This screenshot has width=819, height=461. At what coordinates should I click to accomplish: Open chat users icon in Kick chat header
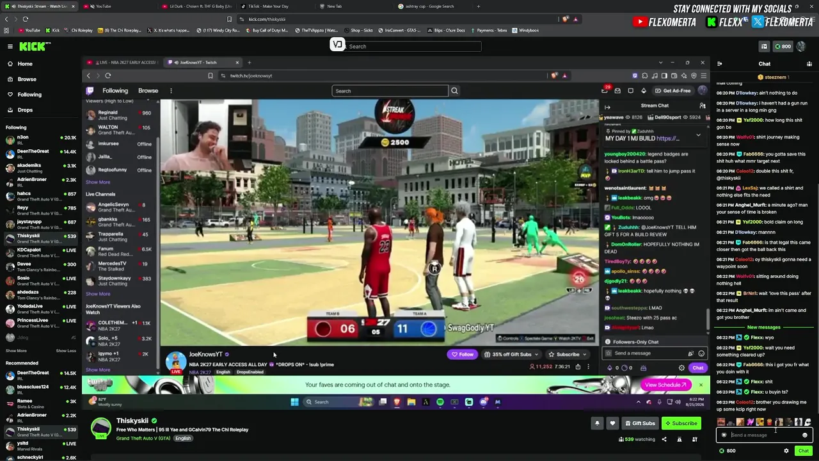(x=809, y=64)
